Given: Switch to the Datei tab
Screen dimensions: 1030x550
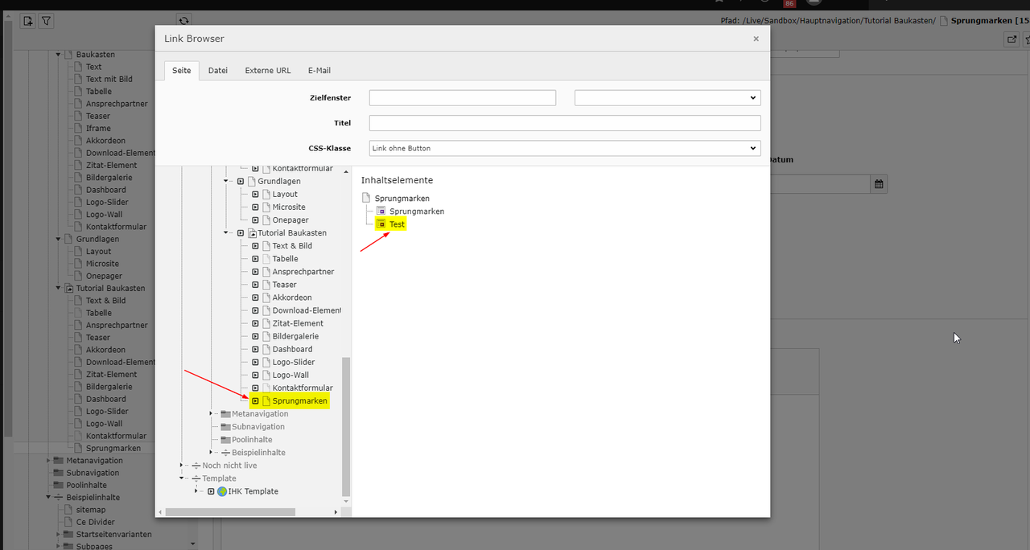Looking at the screenshot, I should pos(218,71).
